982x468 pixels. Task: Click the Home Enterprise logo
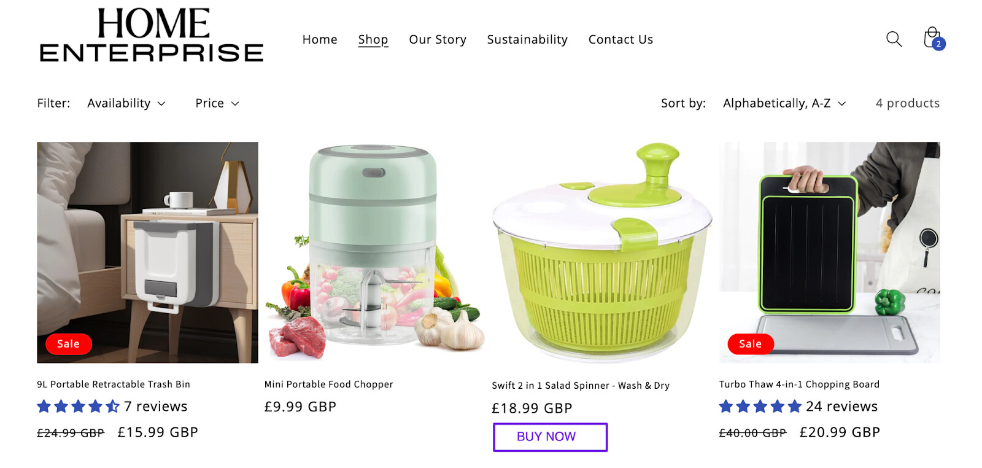[152, 36]
